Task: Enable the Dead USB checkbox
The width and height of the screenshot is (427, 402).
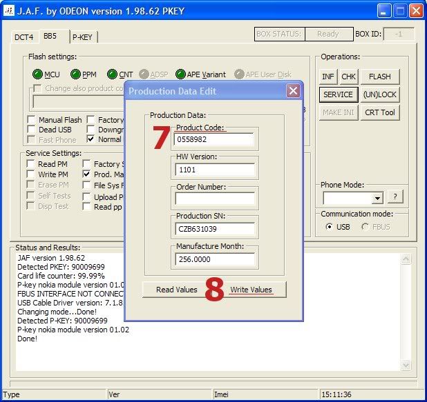Action: 31,130
